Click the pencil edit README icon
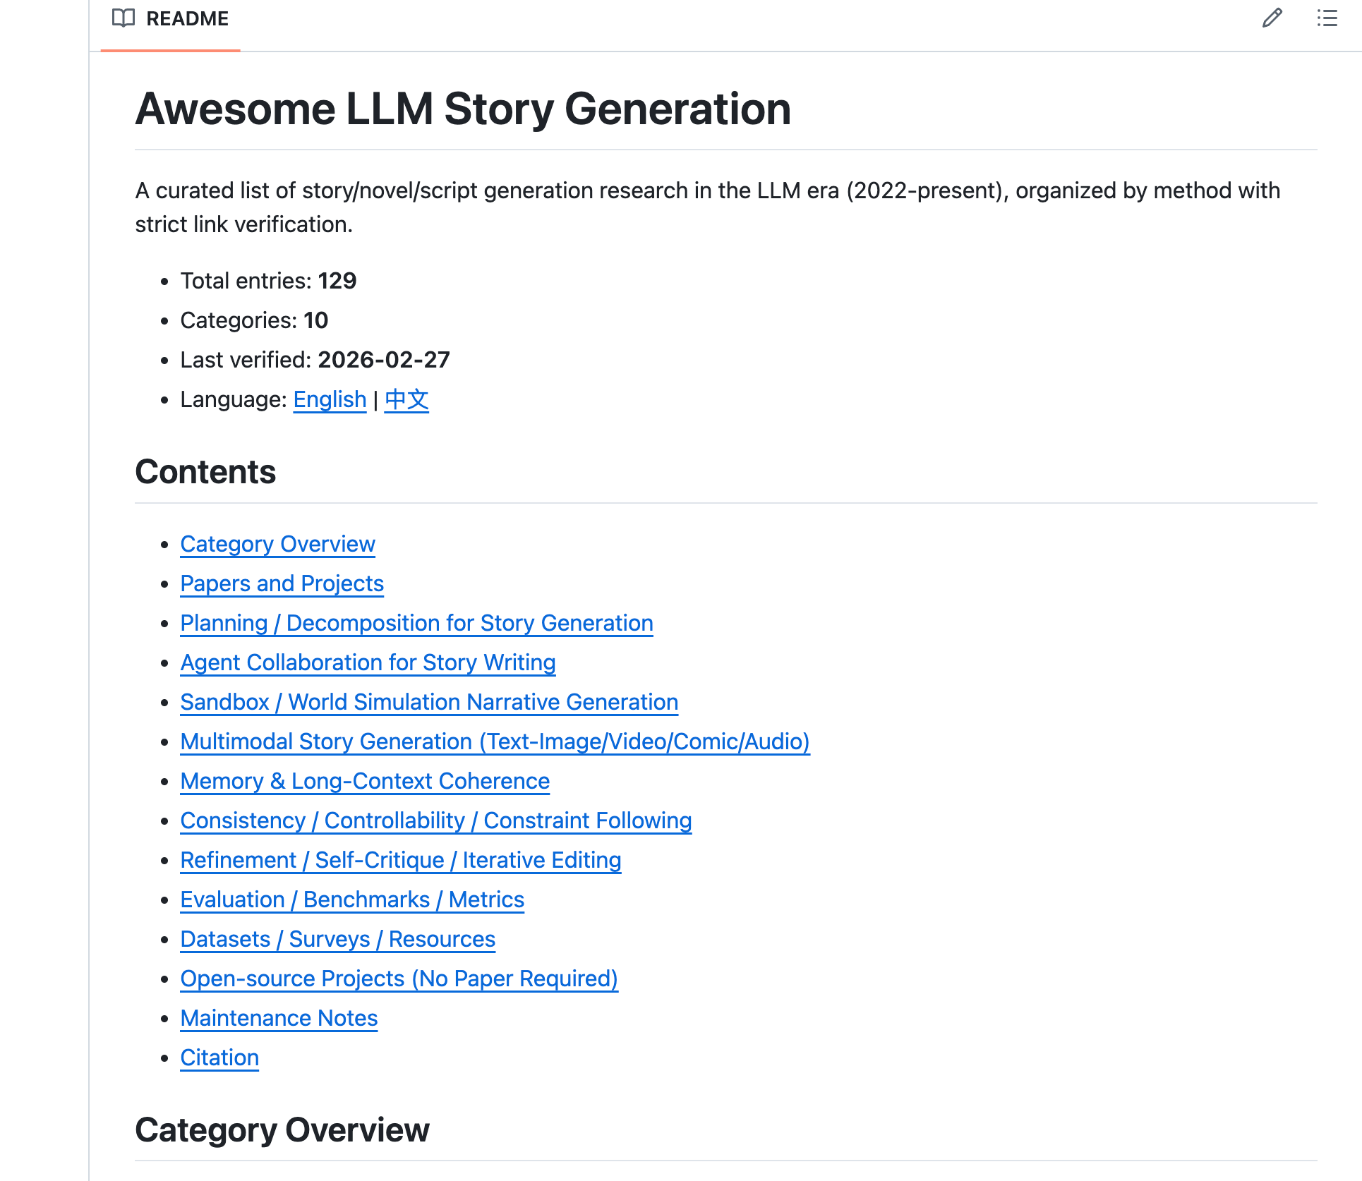 coord(1272,18)
